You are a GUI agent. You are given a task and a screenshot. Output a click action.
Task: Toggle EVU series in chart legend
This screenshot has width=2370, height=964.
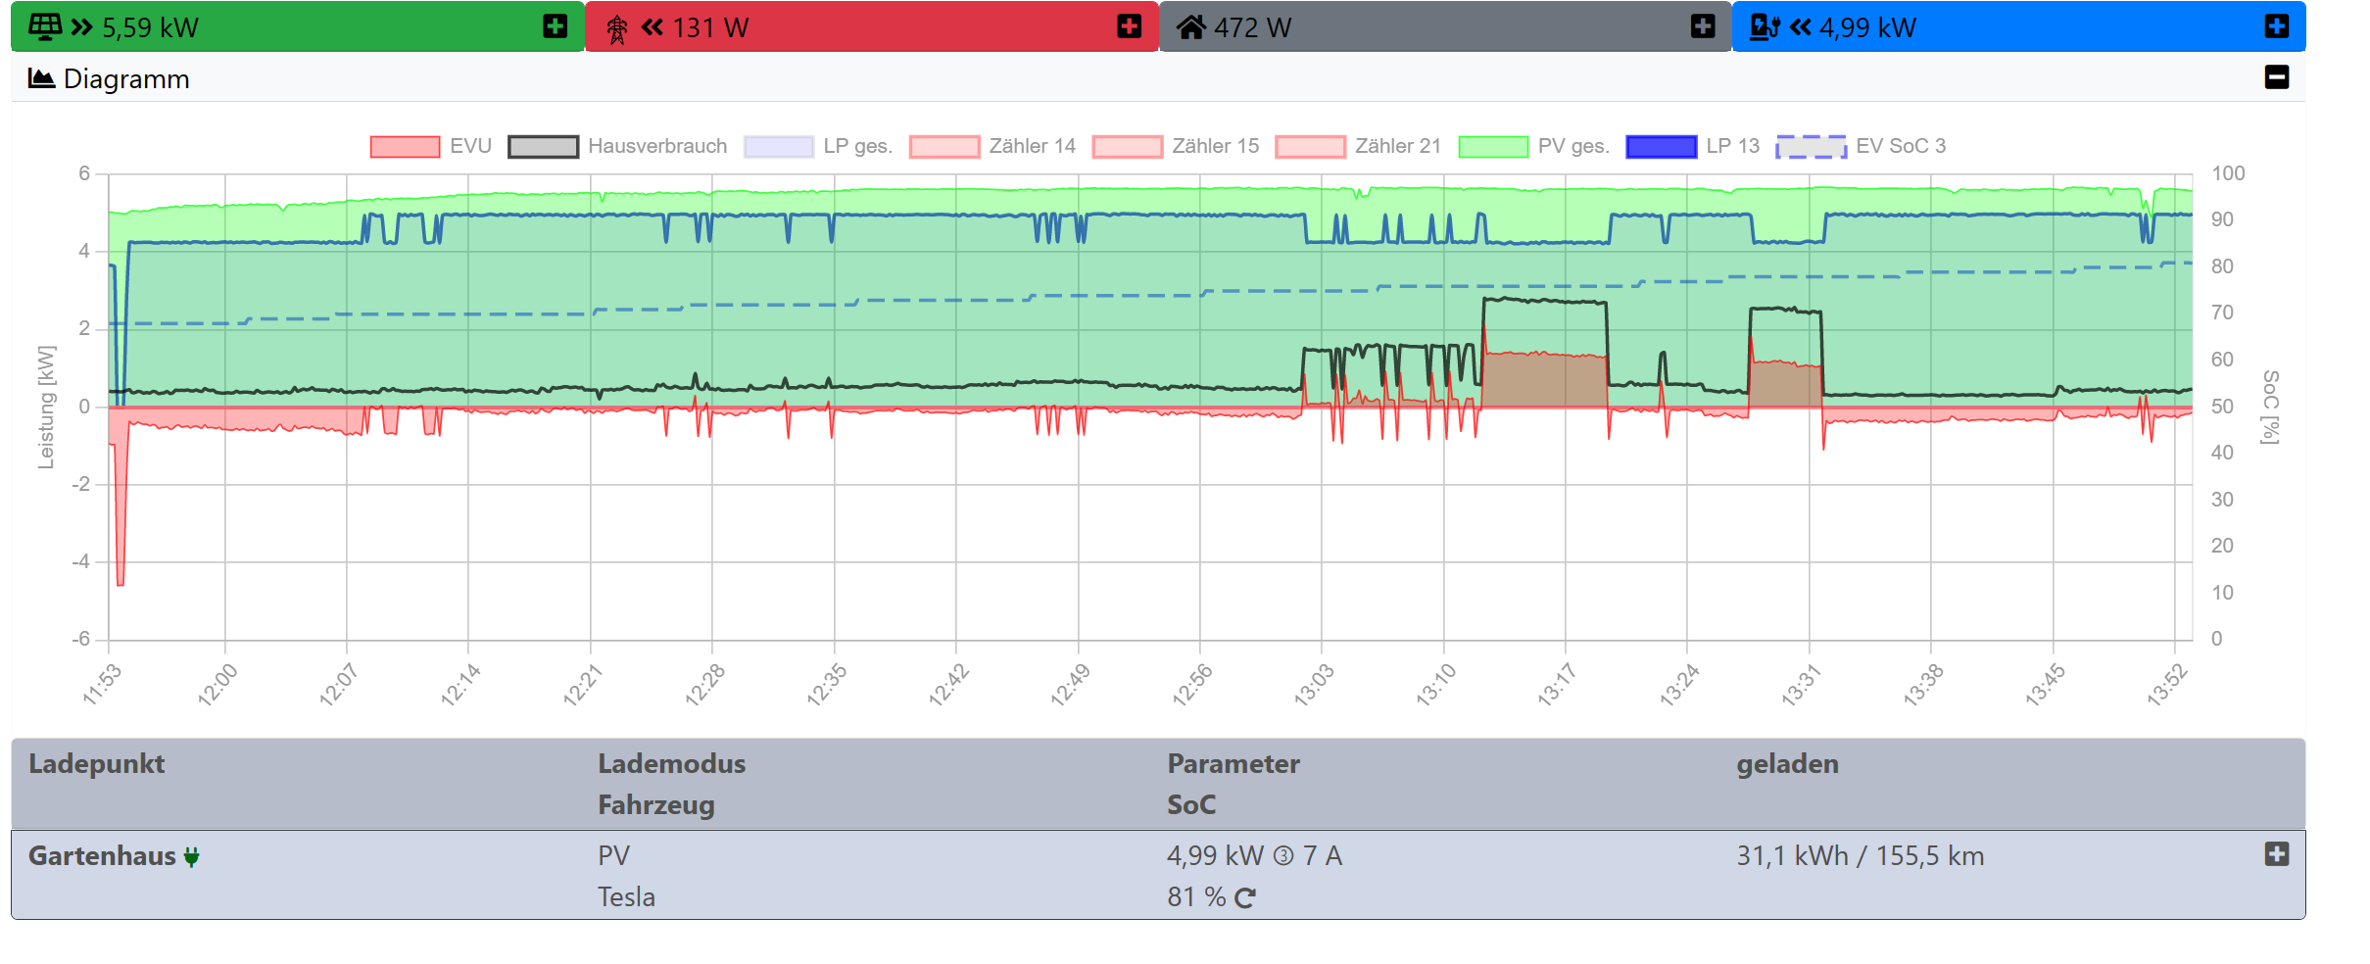[x=405, y=147]
